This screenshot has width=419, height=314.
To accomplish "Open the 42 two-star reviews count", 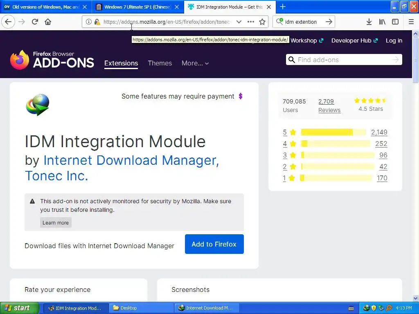I will [x=383, y=167].
